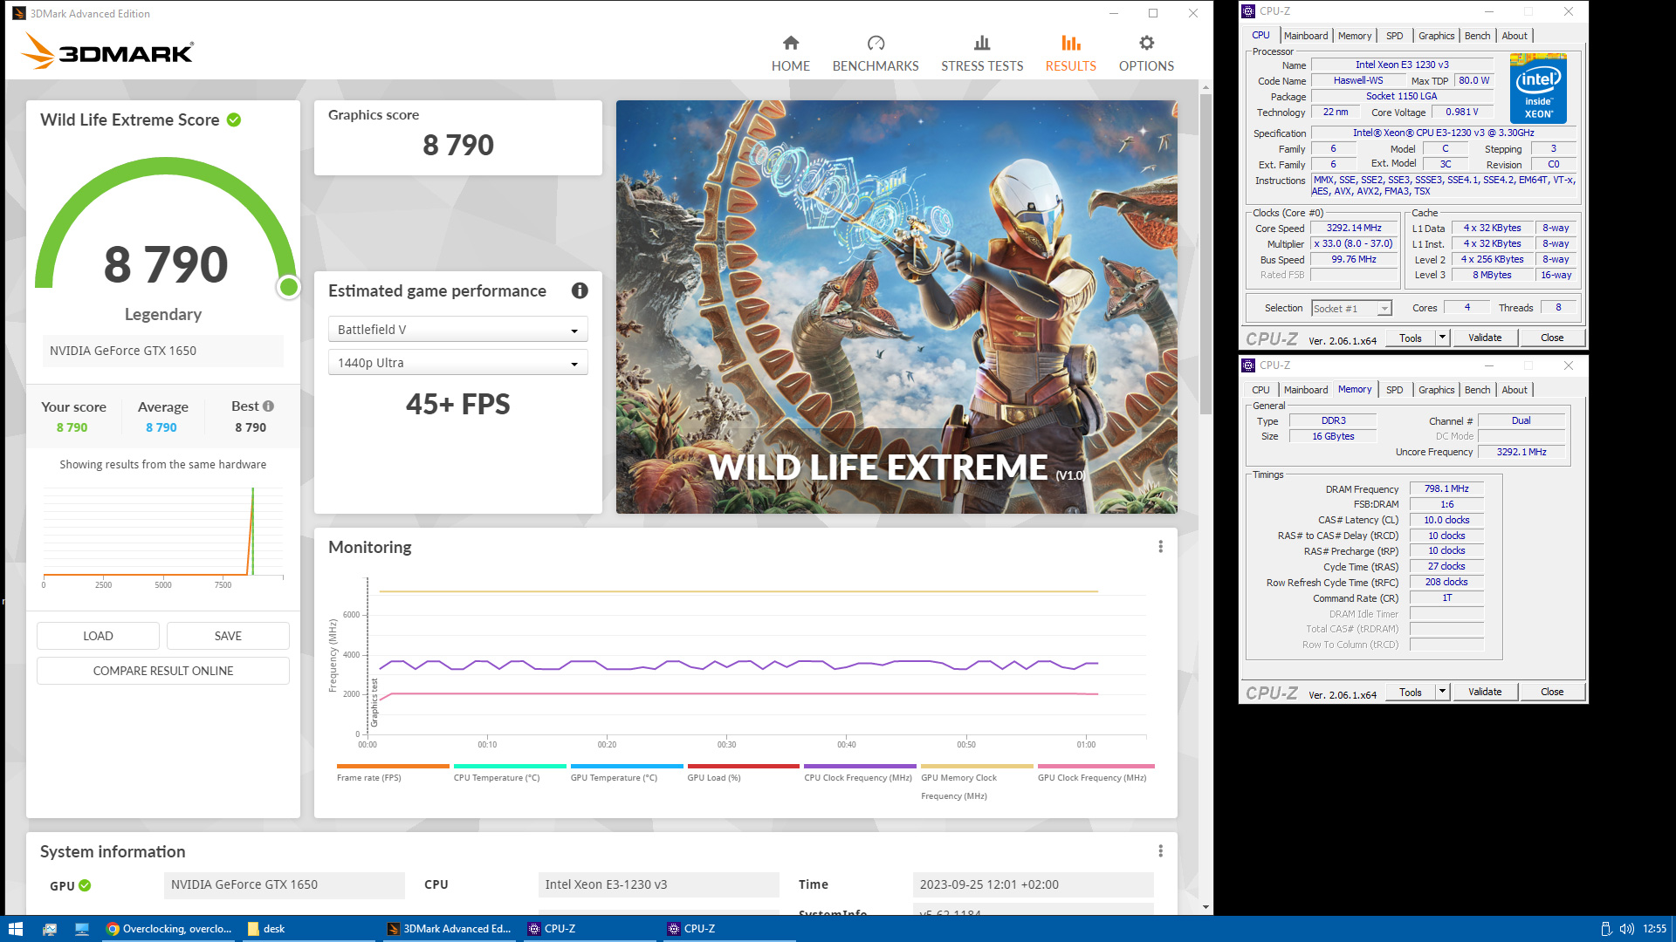Open the Monitoring panel three-dot menu
Viewport: 1676px width, 942px height.
pos(1160,547)
